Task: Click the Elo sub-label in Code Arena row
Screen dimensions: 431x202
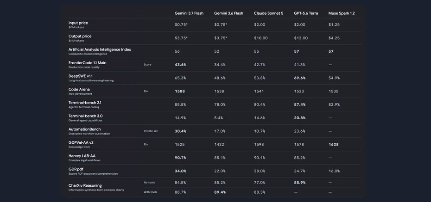Action: pos(146,91)
